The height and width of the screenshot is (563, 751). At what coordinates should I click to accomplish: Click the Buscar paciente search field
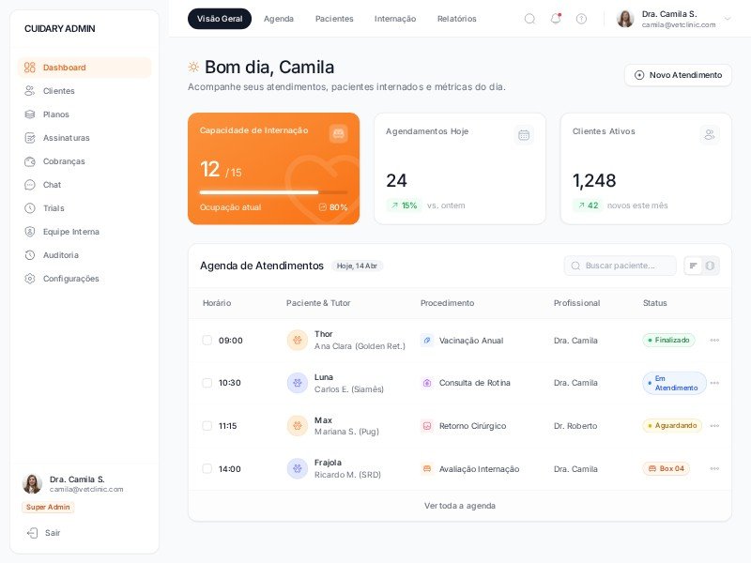(x=621, y=266)
